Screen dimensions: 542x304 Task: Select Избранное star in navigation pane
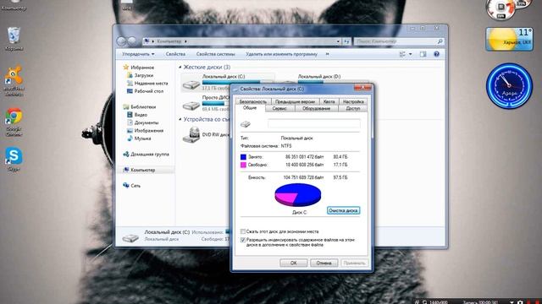pos(126,68)
